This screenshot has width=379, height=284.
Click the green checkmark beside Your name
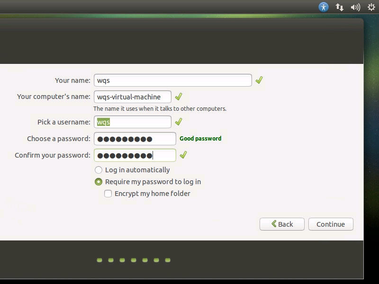259,80
